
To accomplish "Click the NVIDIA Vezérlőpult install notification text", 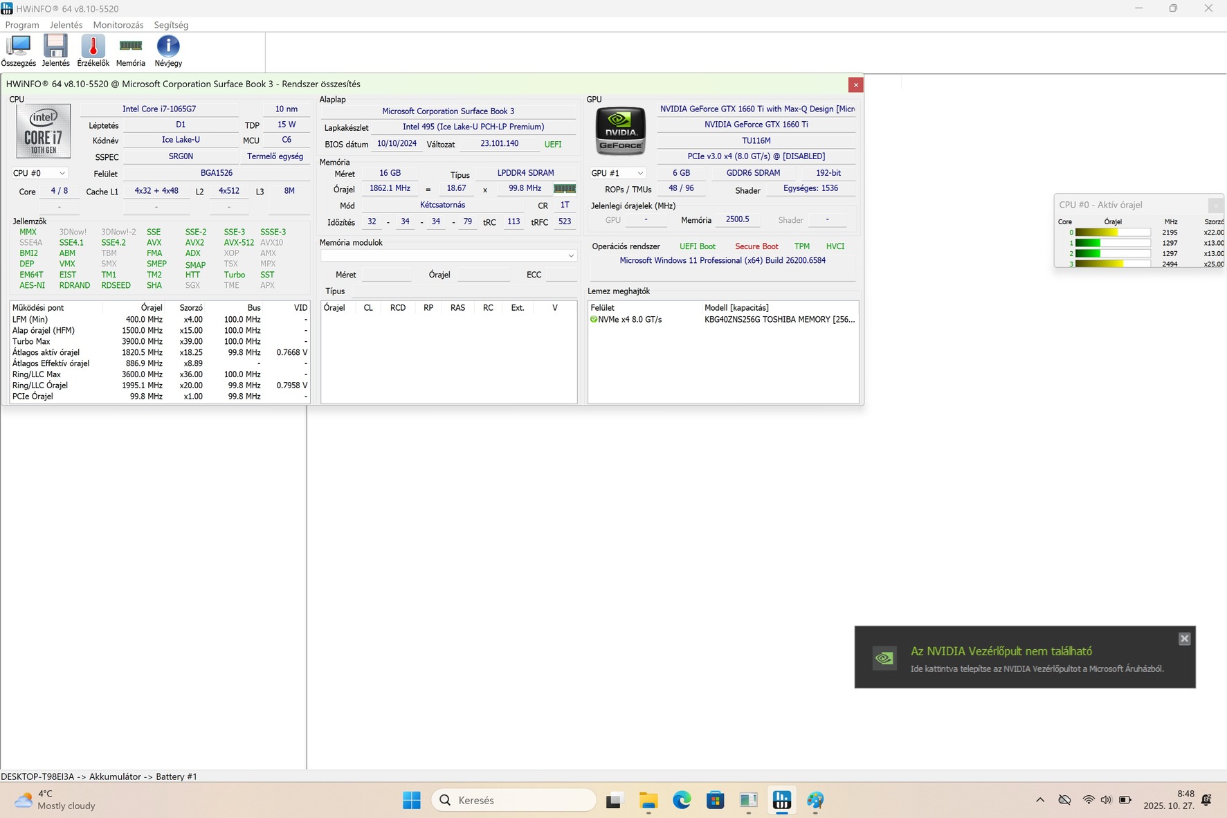I will point(1037,669).
